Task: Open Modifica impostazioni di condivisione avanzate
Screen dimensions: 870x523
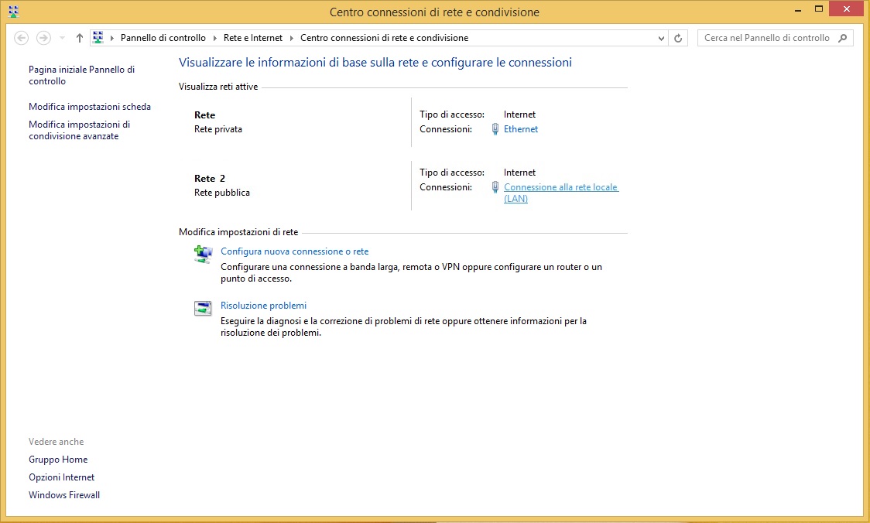Action: click(x=86, y=129)
